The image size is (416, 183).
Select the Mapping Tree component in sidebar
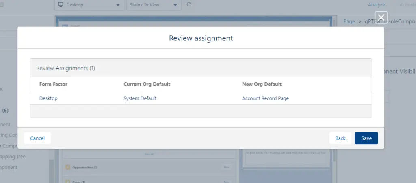(14, 156)
